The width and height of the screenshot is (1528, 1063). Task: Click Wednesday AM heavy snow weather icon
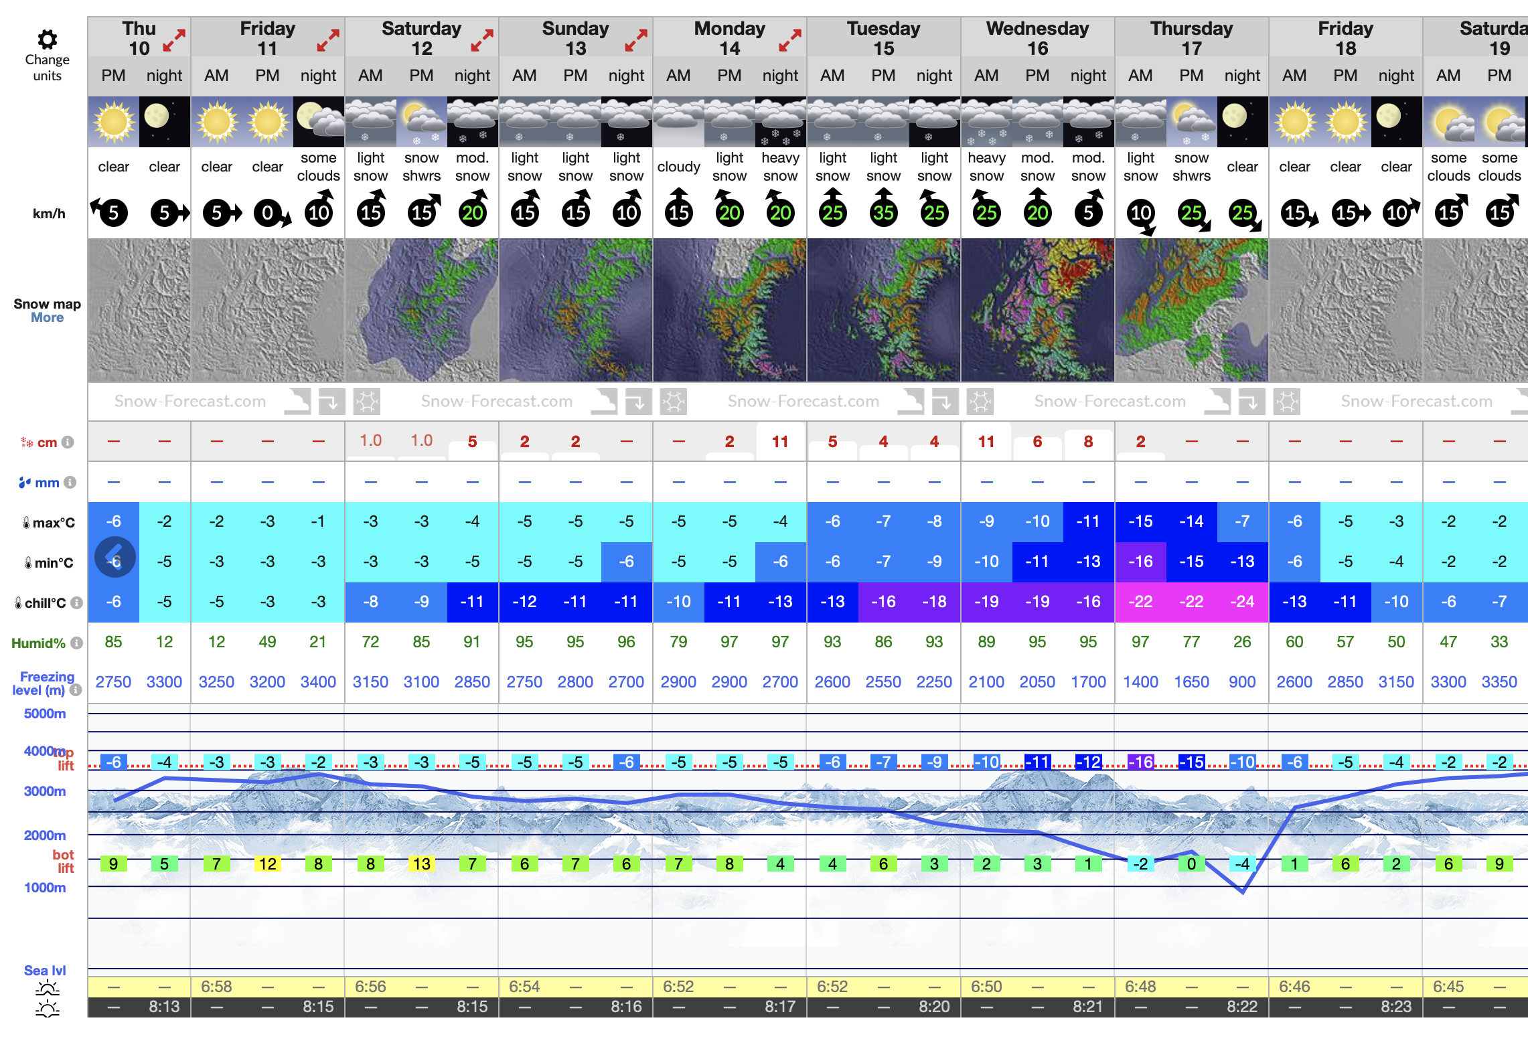click(x=986, y=122)
